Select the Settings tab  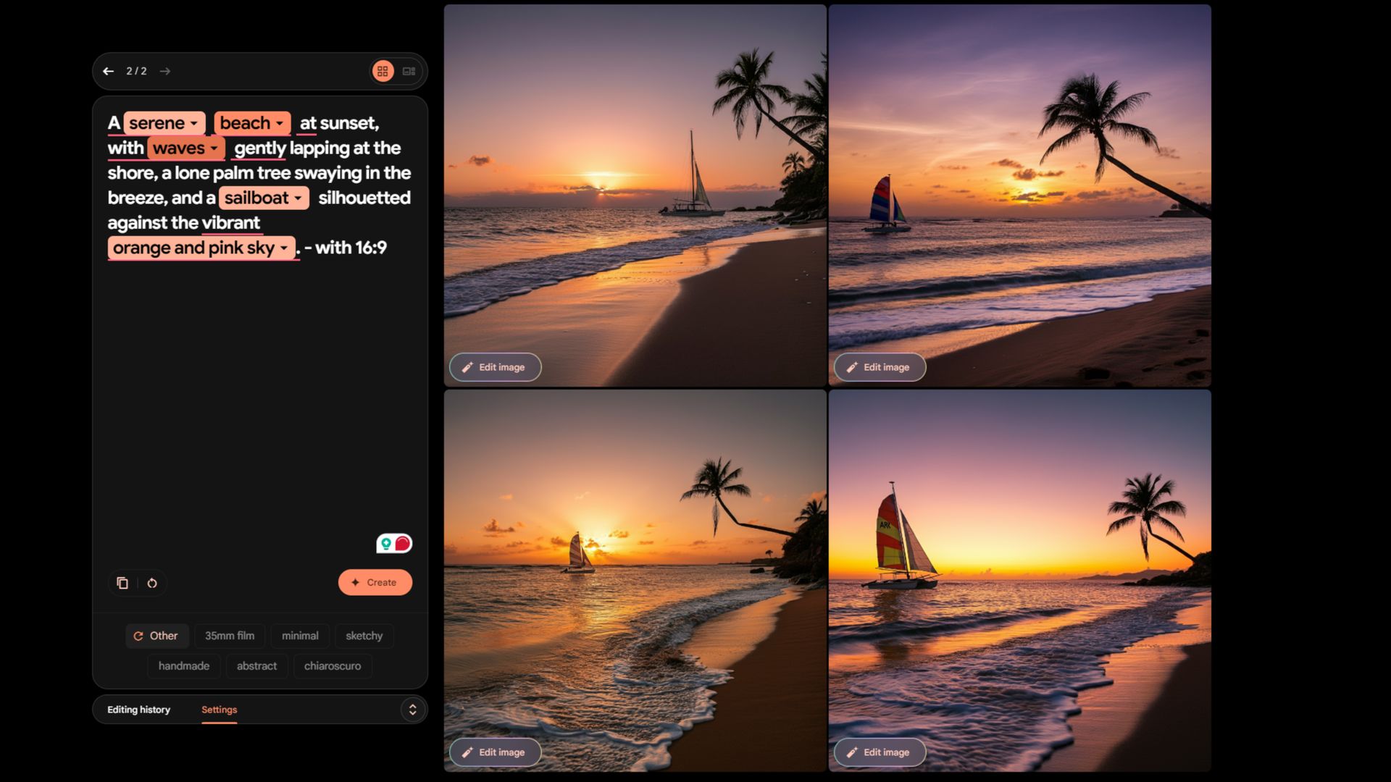(x=219, y=708)
